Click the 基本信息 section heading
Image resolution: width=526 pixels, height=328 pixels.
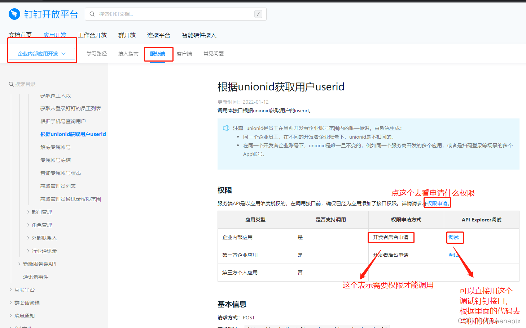coord(232,304)
